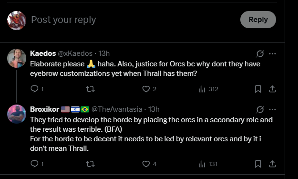Like Broxikor's tweet with heart icon
Viewport: 298px width, 179px height.
pos(146,164)
